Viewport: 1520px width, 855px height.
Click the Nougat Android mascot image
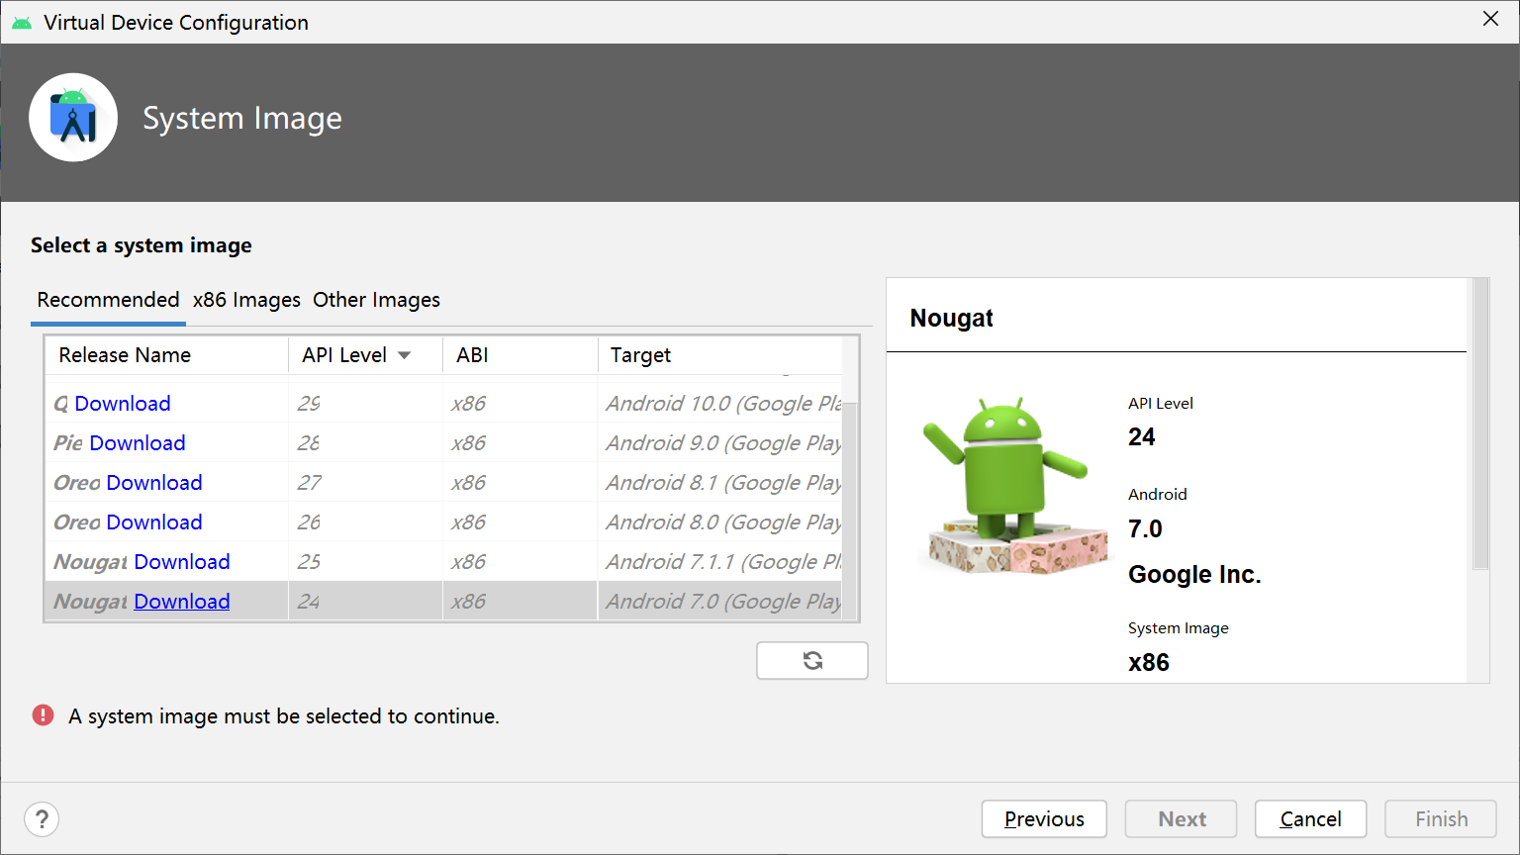point(1013,485)
